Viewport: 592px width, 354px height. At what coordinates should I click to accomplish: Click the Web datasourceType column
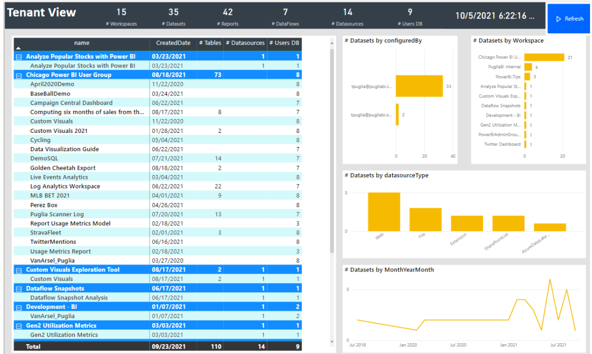384,212
